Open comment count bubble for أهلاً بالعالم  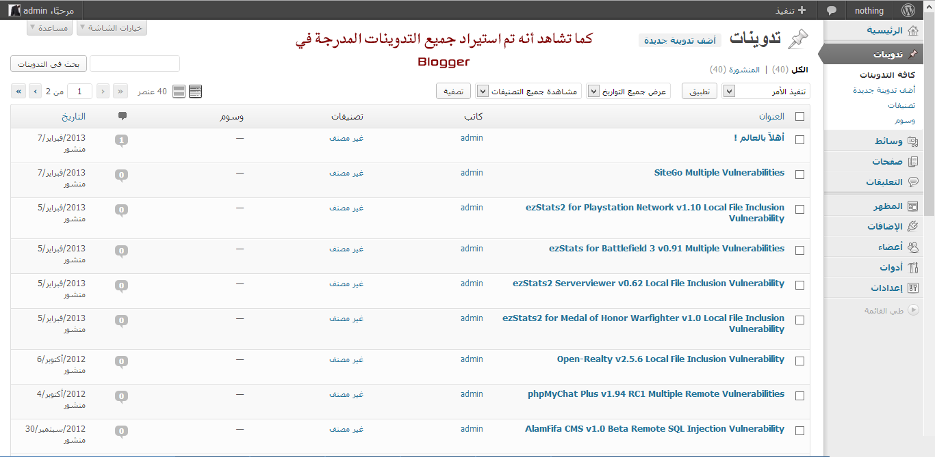click(122, 141)
